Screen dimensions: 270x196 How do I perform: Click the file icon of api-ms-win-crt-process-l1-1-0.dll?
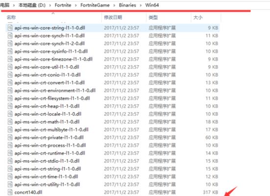tap(10, 146)
